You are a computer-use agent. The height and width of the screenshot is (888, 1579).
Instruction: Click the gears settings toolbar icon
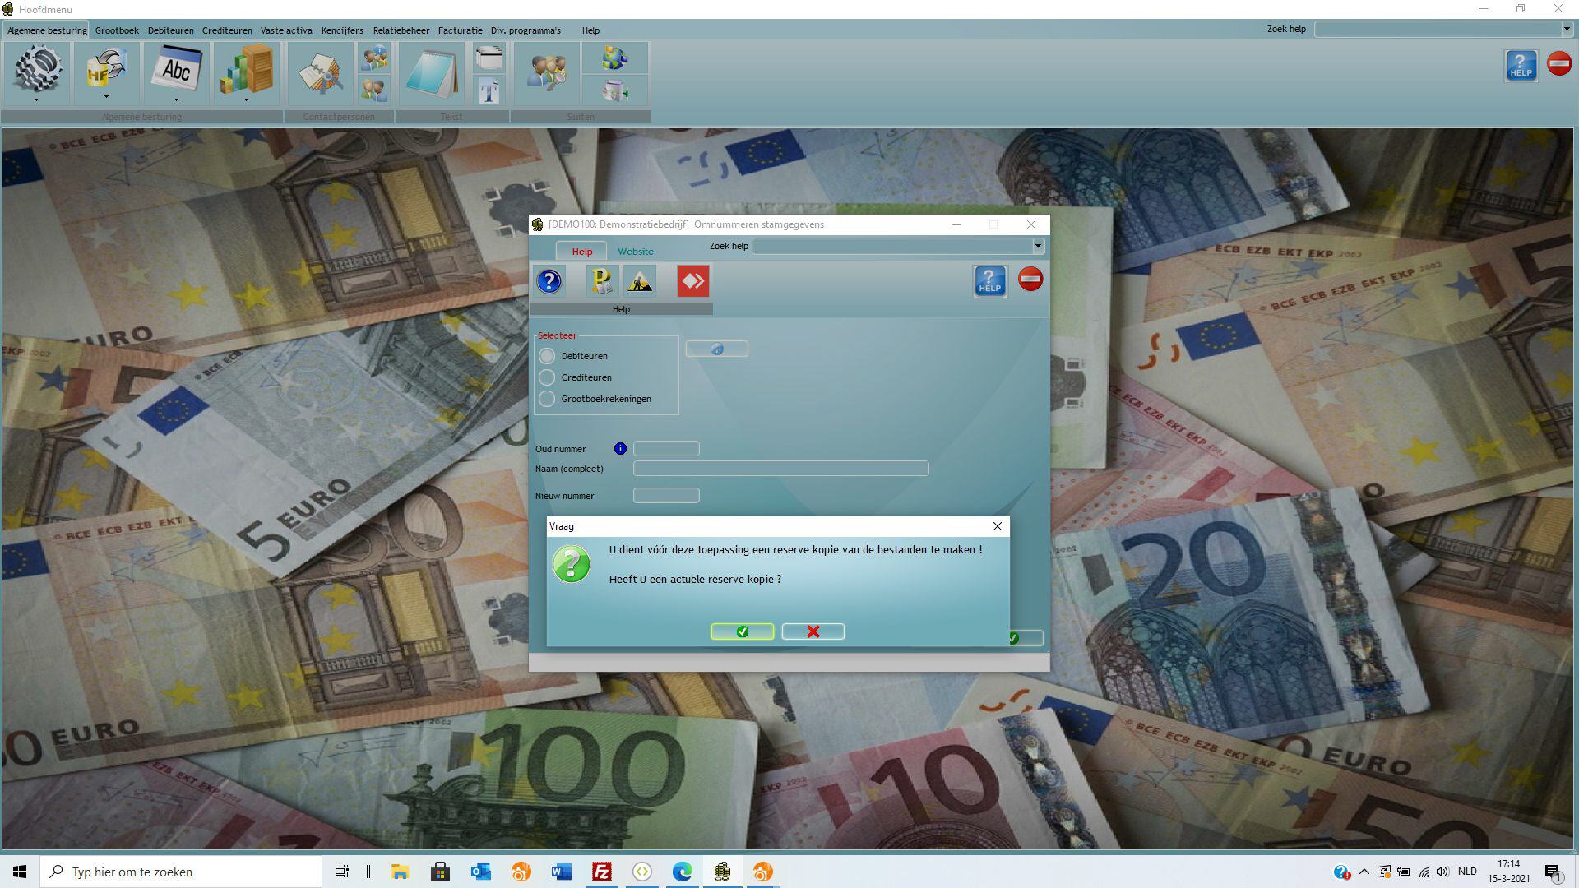[37, 70]
